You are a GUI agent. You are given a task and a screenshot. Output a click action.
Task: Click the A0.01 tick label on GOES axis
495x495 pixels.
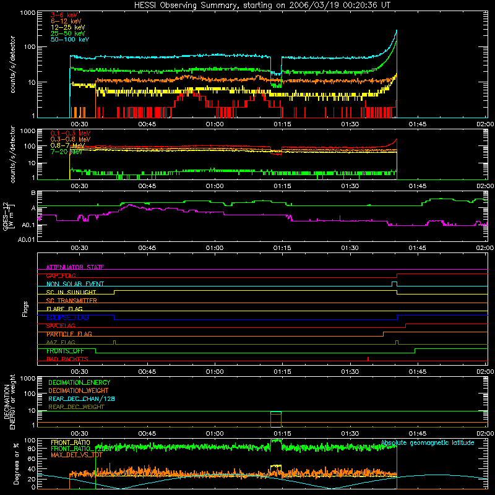(x=26, y=239)
